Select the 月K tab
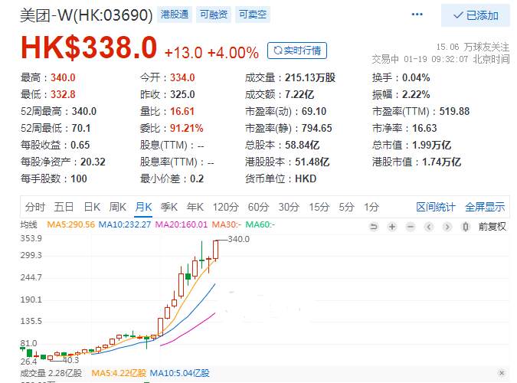 click(143, 207)
